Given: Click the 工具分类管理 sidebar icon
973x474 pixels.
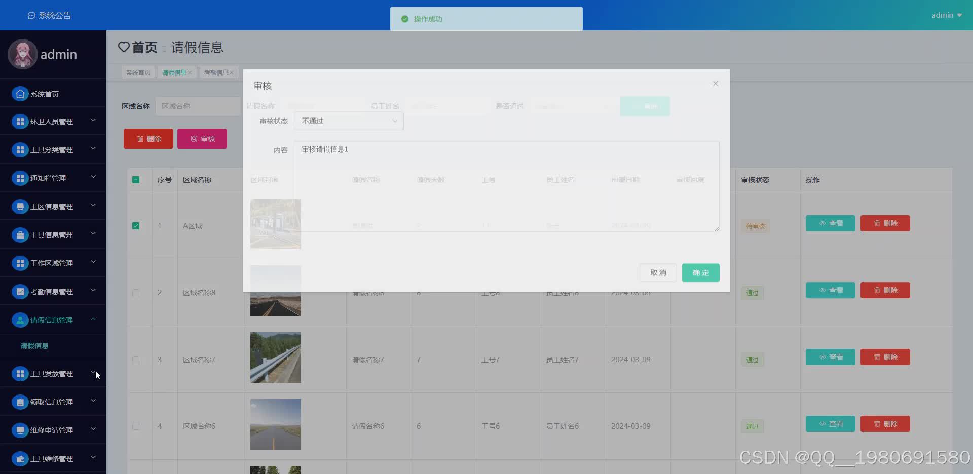Looking at the screenshot, I should [20, 150].
